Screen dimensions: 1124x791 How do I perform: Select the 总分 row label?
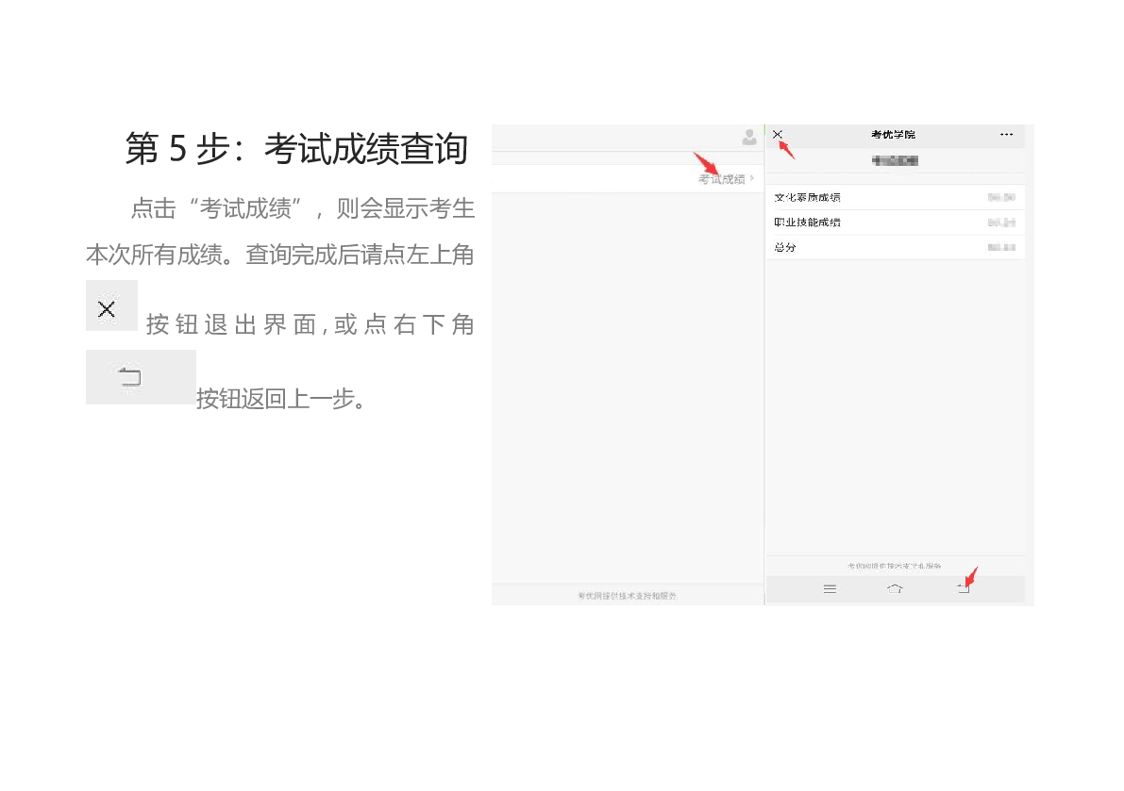(784, 247)
